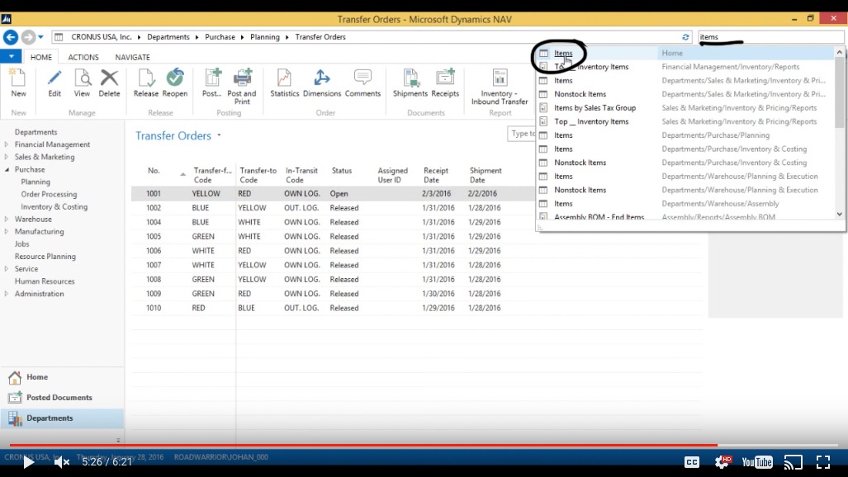Sort by the Status column header
Image resolution: width=848 pixels, height=477 pixels.
coord(341,170)
